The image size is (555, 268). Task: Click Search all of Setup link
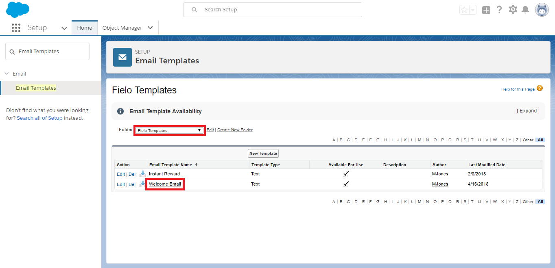point(40,118)
